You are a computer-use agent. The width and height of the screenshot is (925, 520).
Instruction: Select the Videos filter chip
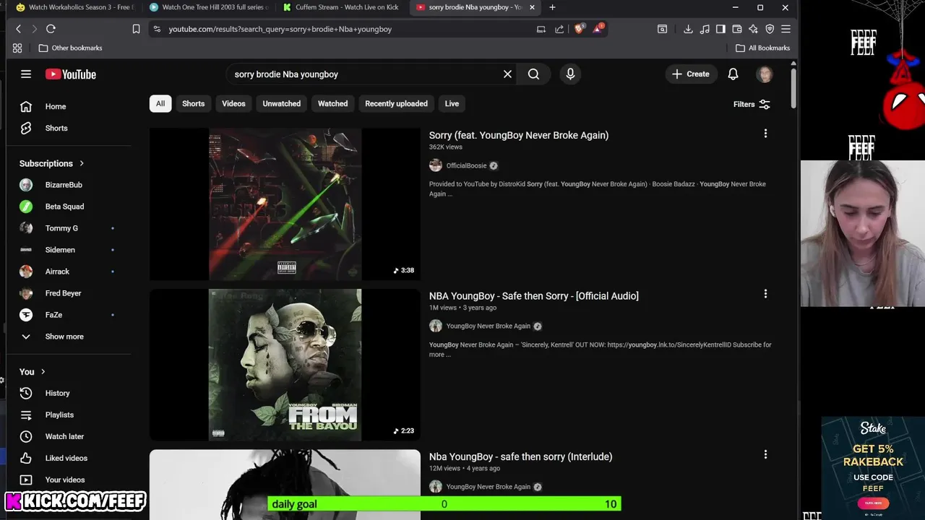coord(233,103)
